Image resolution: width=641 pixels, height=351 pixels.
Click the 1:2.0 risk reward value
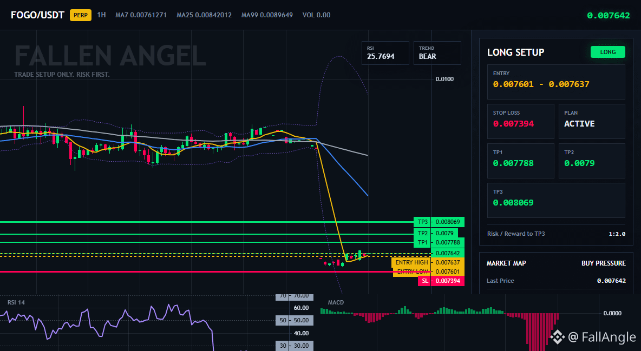(617, 234)
